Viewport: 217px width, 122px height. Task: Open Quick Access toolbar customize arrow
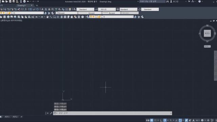[x=38, y=1]
